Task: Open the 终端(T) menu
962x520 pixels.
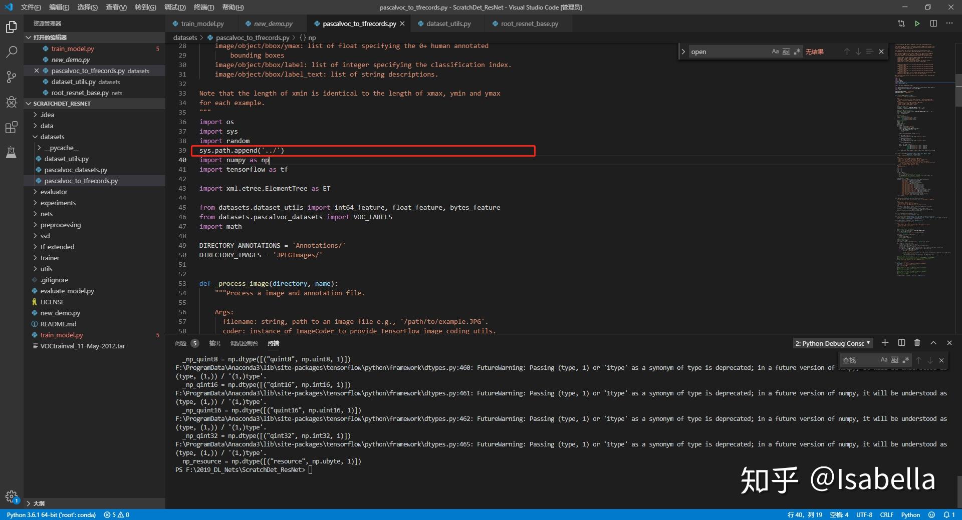Action: coord(203,7)
